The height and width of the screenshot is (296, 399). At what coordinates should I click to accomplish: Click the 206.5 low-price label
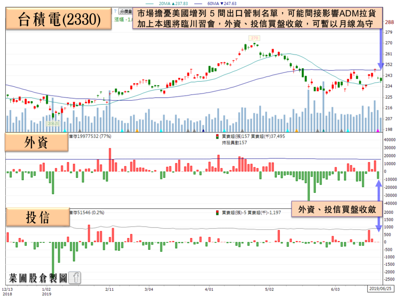[x=53, y=124]
